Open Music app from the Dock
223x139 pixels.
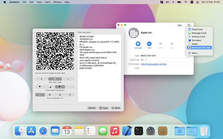tap(115, 131)
